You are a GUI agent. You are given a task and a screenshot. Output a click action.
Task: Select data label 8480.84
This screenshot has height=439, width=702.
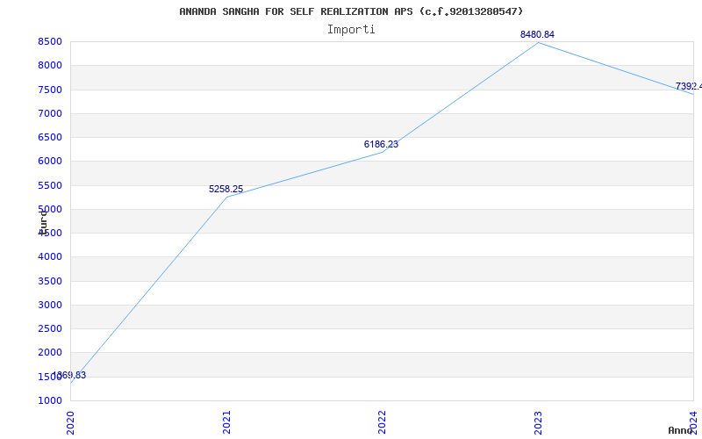pyautogui.click(x=537, y=34)
